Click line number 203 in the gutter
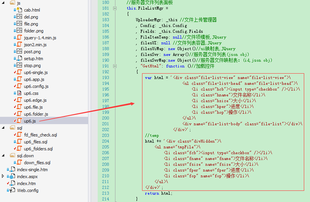Image resolution: width=310 pixels, height=202 pixels. 105,135
